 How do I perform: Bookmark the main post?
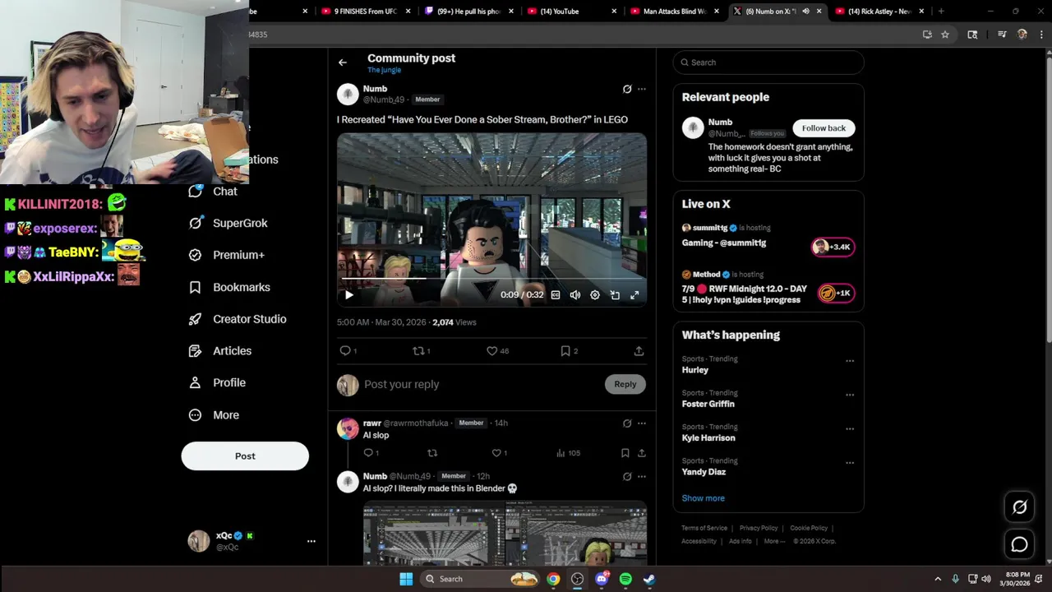(565, 350)
